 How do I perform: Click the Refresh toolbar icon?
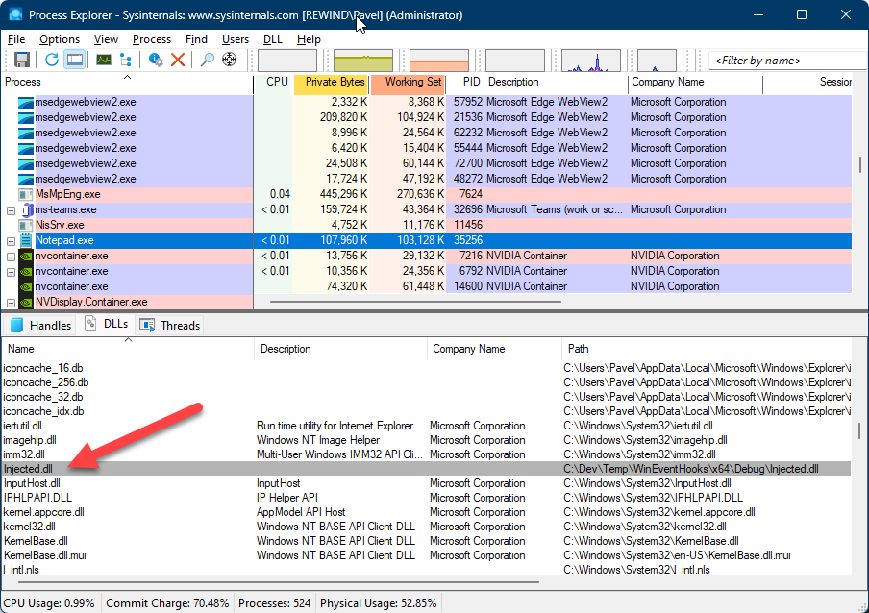52,60
